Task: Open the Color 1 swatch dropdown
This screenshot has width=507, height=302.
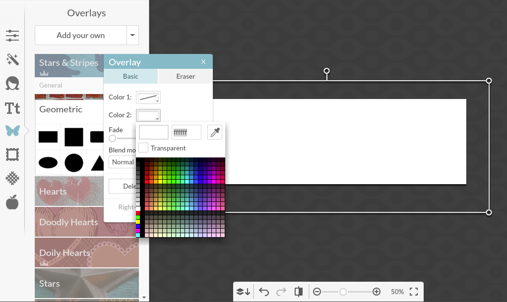Action: tap(148, 98)
